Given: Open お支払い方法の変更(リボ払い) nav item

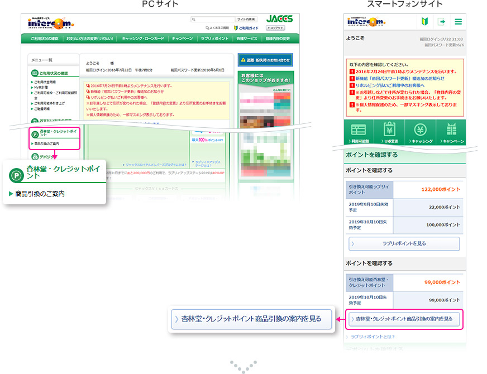Looking at the screenshot, I should [90, 39].
